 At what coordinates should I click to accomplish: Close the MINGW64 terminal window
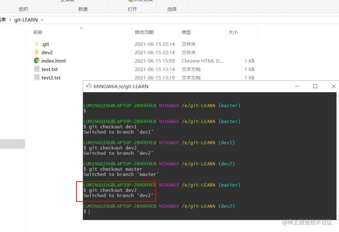click(x=334, y=86)
